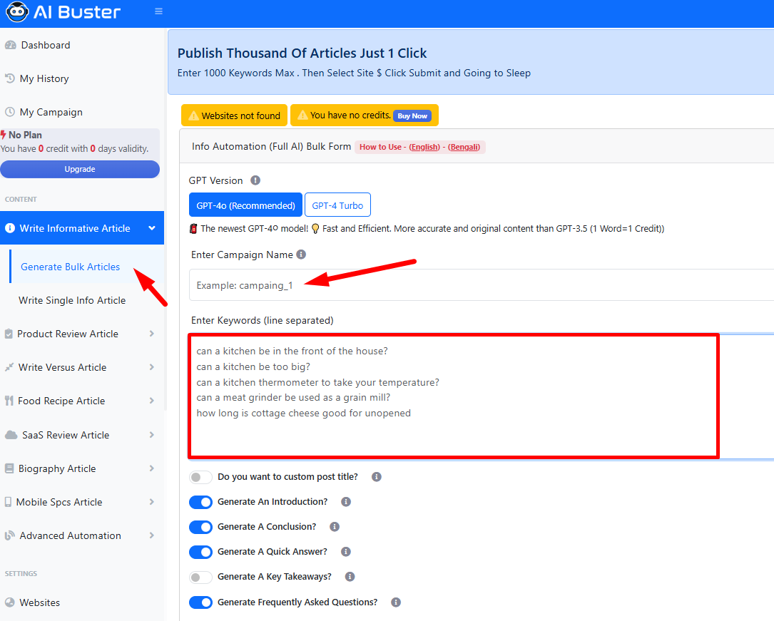774x621 pixels.
Task: Expand the Write Versus Article chevron
Action: point(151,367)
